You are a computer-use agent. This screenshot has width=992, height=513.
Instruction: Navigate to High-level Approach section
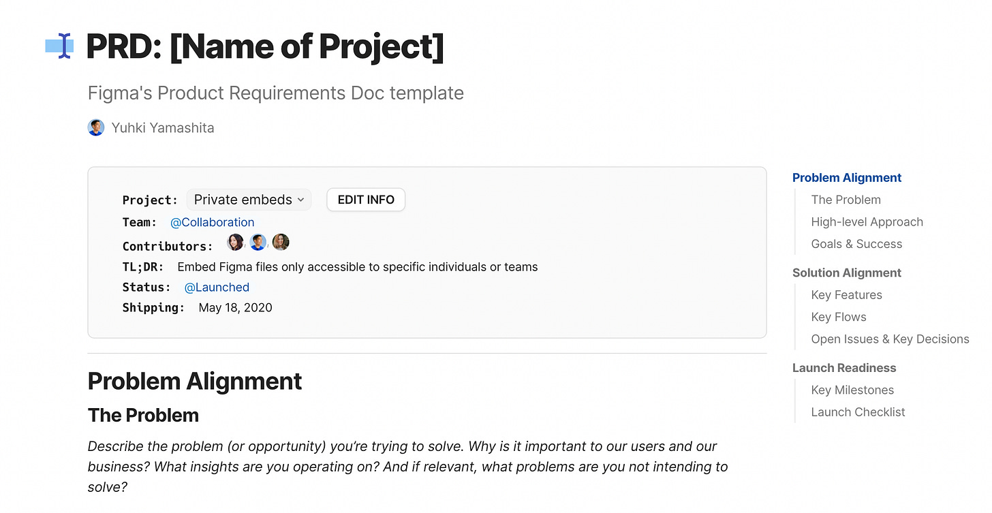pos(867,222)
